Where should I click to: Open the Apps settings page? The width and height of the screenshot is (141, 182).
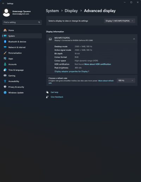[22, 58]
